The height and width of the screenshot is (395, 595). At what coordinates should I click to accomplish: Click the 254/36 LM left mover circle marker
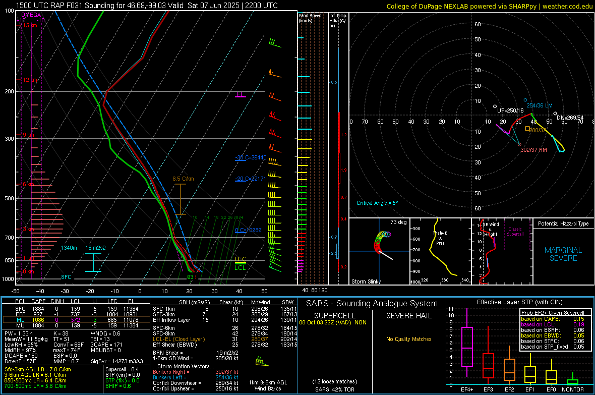pyautogui.click(x=525, y=100)
